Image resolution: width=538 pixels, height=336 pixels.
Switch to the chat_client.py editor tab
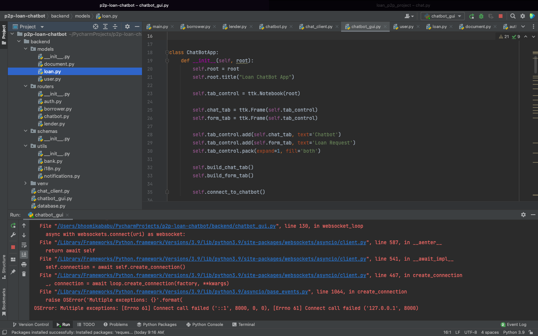tap(318, 27)
